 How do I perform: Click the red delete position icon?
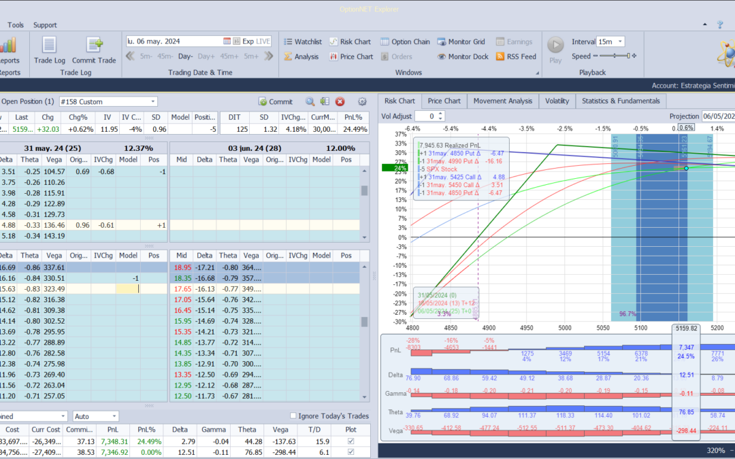340,101
